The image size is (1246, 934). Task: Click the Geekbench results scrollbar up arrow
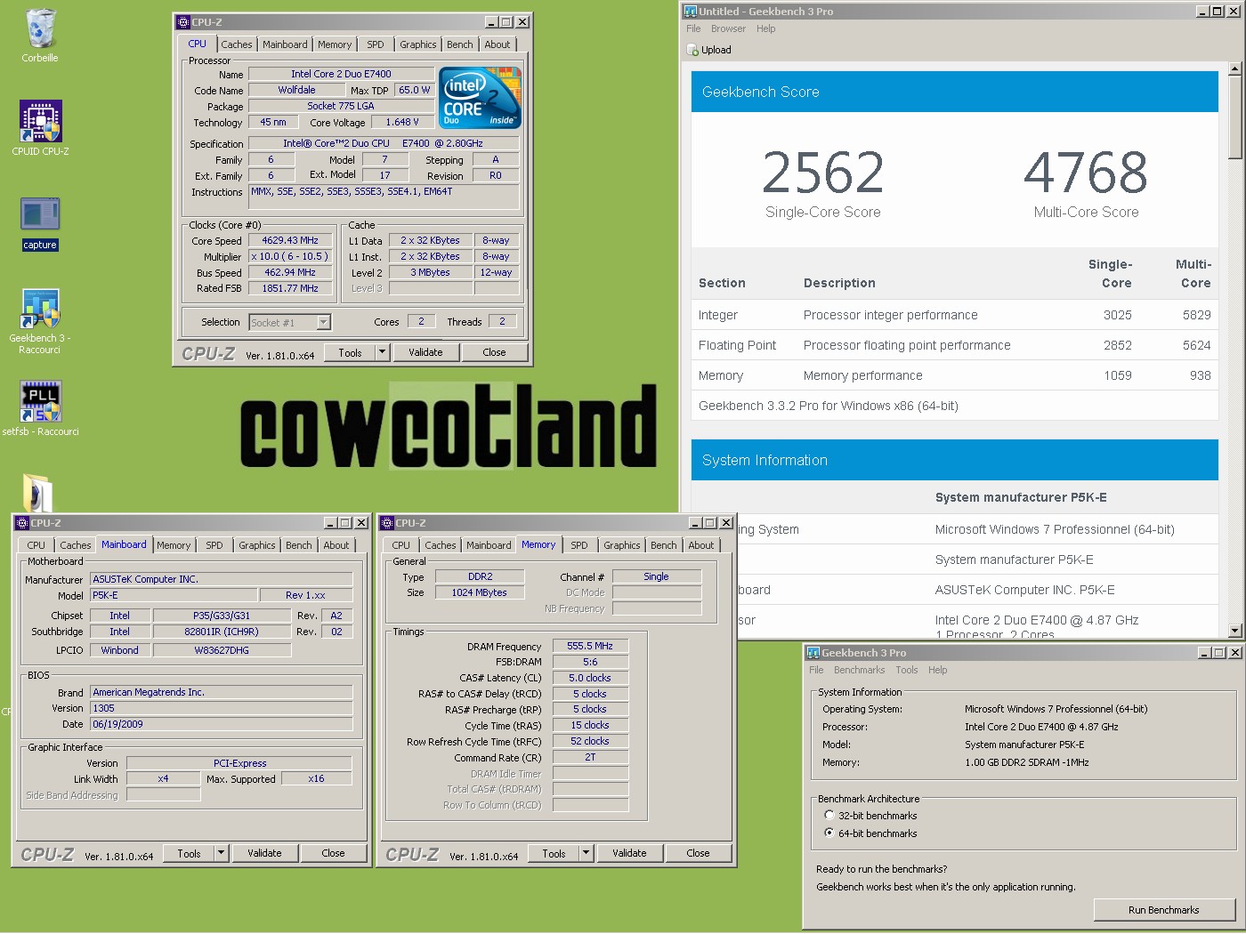coord(1234,68)
